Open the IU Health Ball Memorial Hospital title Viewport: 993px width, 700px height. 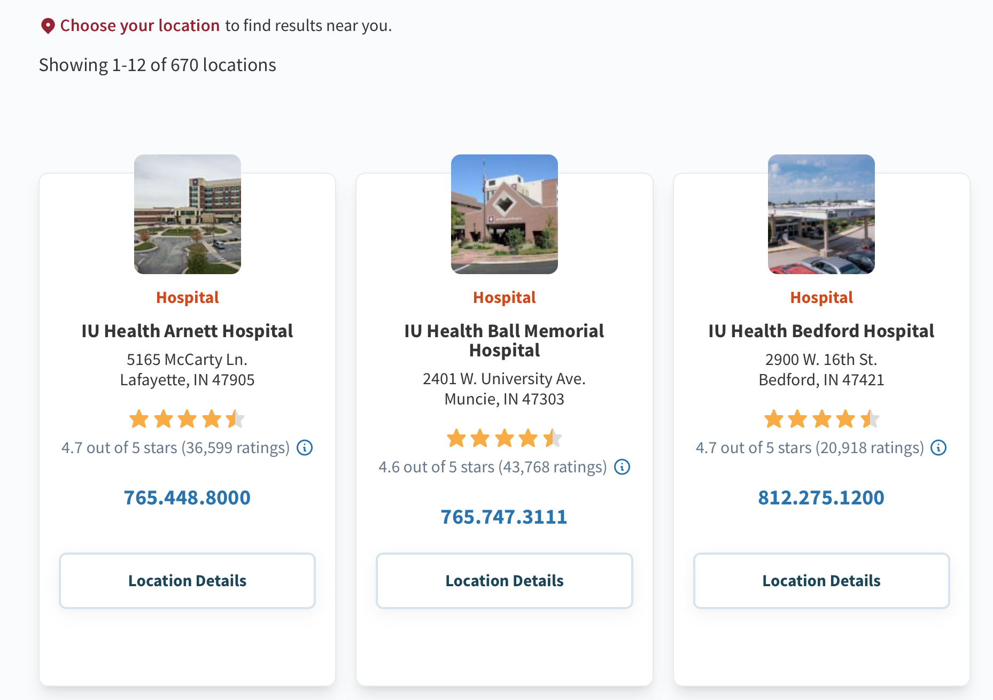(505, 340)
